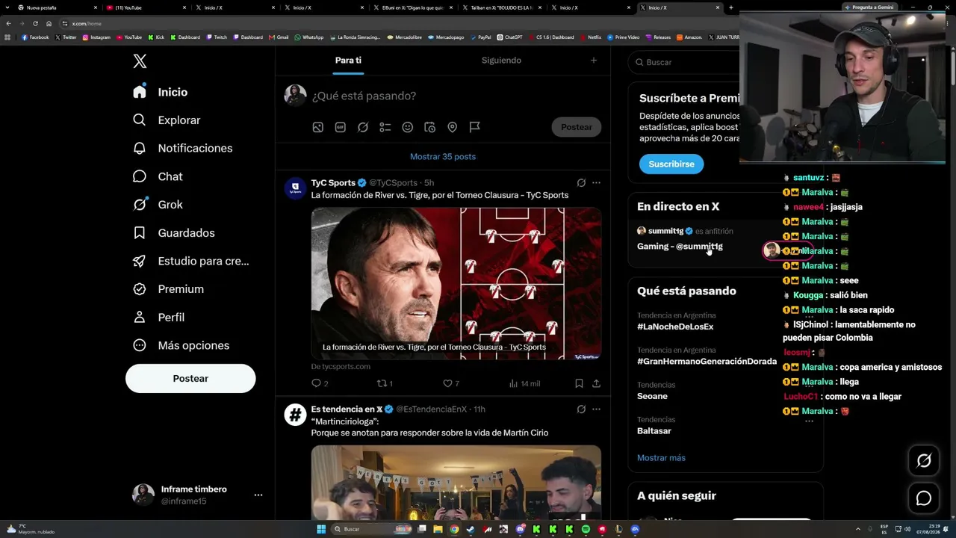Image resolution: width=956 pixels, height=538 pixels.
Task: Schedule the post with calendar icon
Action: 430,128
